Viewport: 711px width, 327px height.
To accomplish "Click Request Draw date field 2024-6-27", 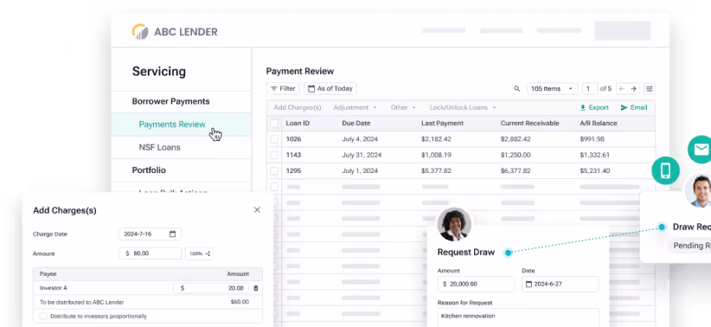I will click(560, 285).
